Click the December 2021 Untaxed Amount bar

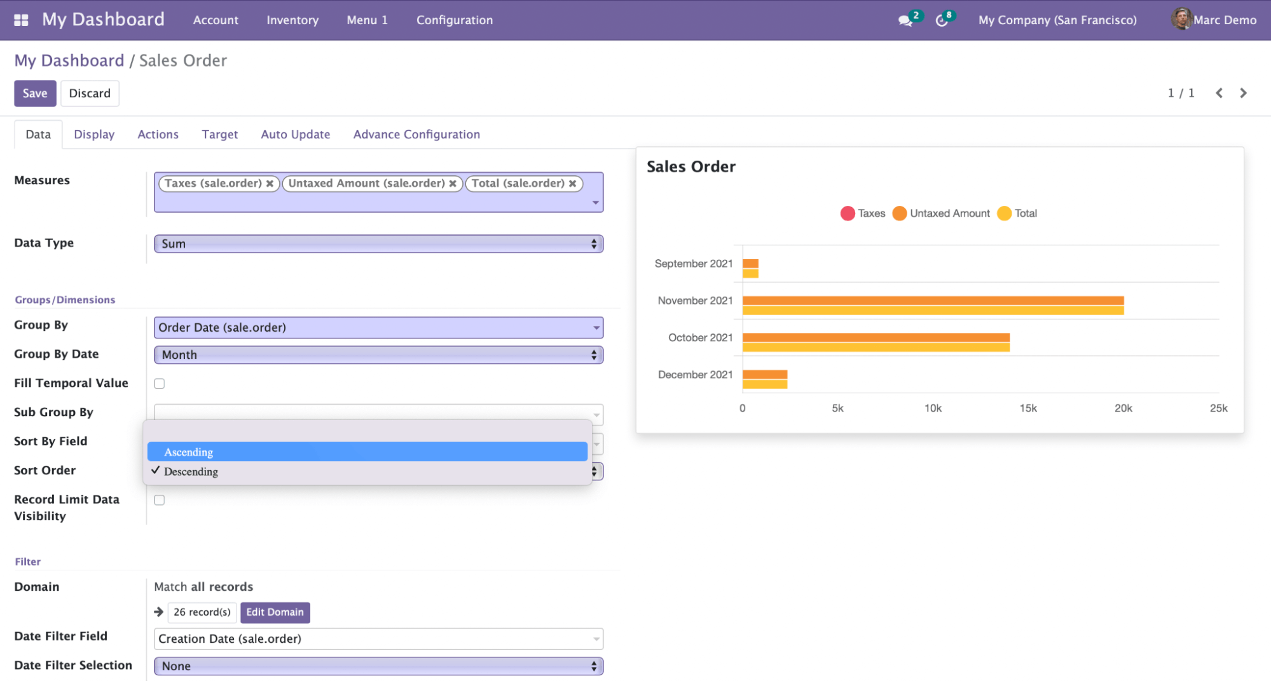click(x=765, y=375)
